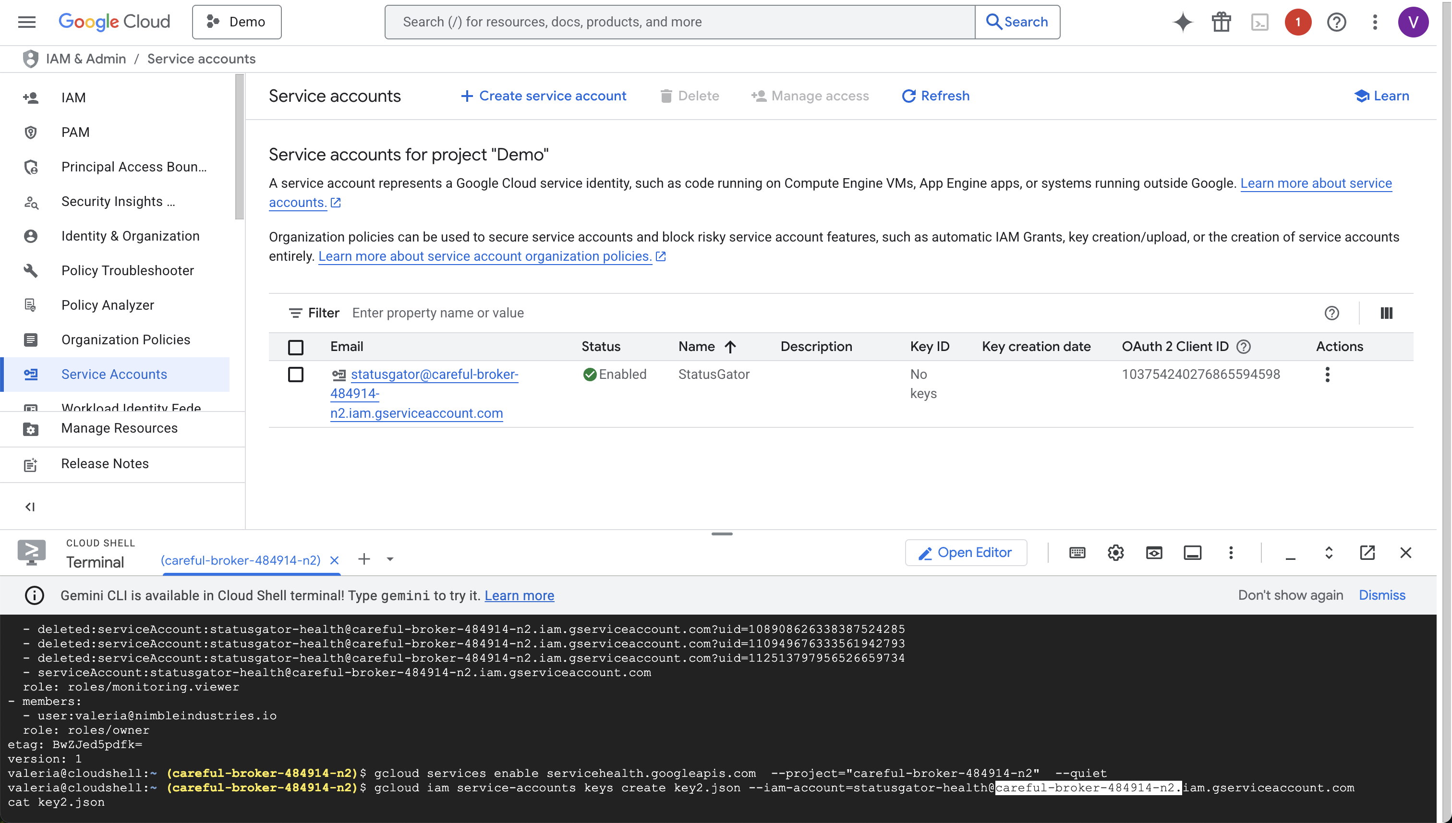Expand the new terminal tab dropdown arrow
This screenshot has height=823, width=1452.
click(x=390, y=559)
